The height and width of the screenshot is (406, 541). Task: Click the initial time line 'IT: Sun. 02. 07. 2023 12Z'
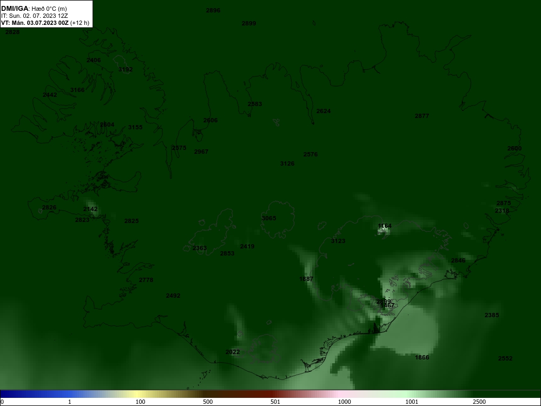click(x=35, y=16)
